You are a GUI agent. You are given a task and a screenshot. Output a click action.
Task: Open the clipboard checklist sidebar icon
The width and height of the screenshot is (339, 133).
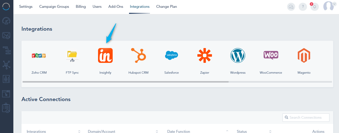point(6,108)
